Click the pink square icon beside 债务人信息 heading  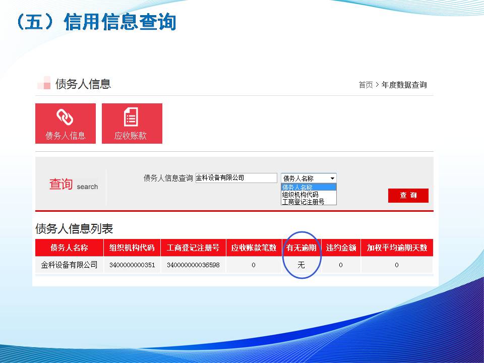(44, 83)
